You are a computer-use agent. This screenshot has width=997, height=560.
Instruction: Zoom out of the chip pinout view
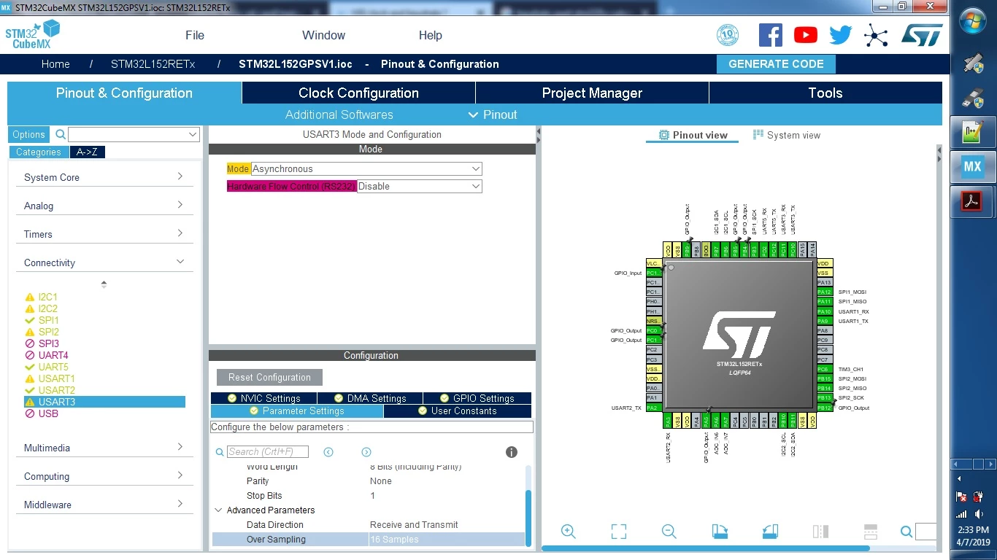(669, 532)
